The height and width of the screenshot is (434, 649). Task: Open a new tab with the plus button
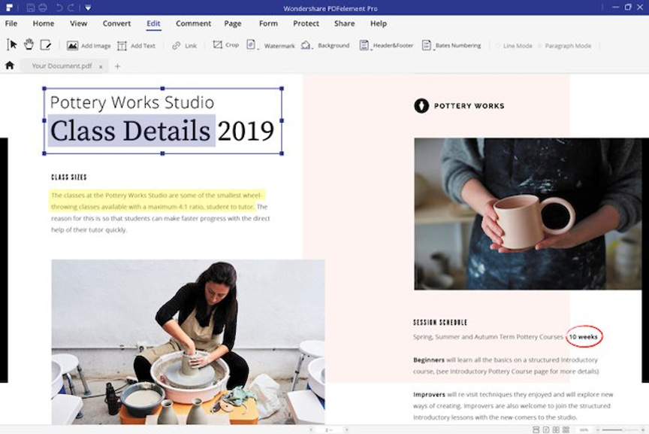117,66
